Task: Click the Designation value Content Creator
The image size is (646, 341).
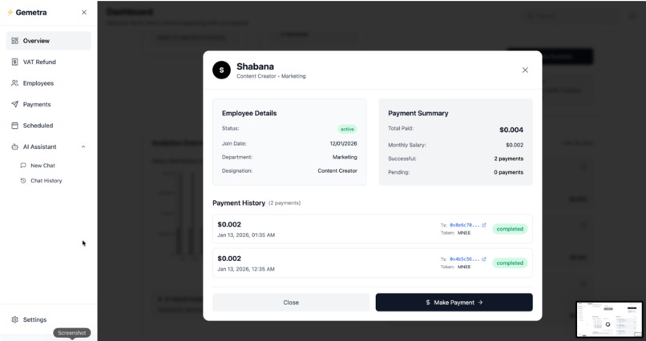Action: coord(337,170)
